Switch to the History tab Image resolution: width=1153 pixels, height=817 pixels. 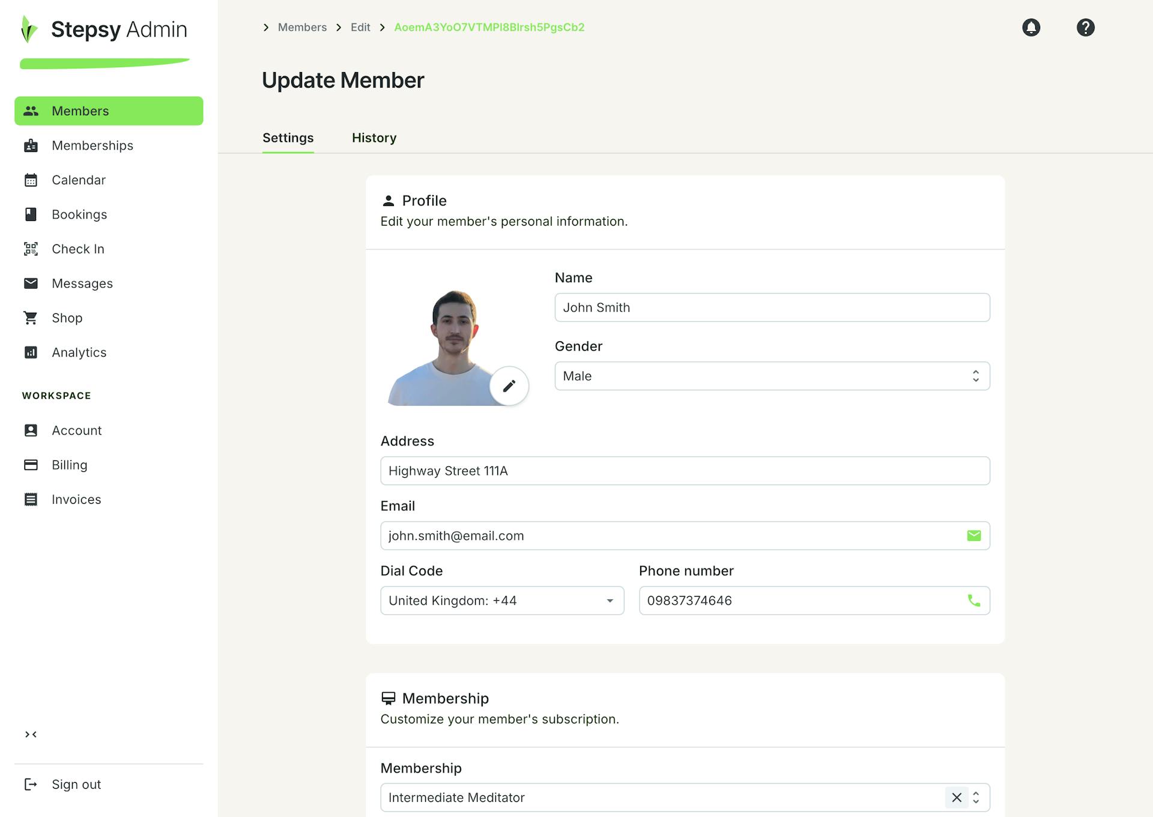coord(374,137)
